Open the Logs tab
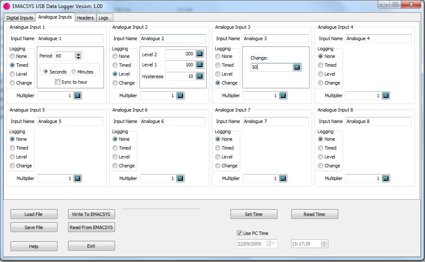Viewport: 425px width, 262px height. point(104,18)
